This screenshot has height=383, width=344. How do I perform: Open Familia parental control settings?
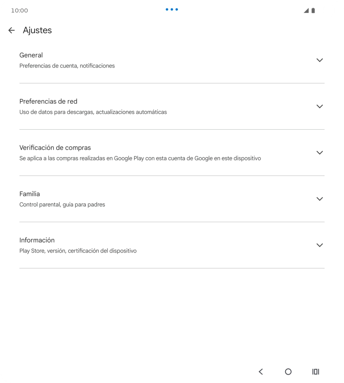(x=172, y=199)
